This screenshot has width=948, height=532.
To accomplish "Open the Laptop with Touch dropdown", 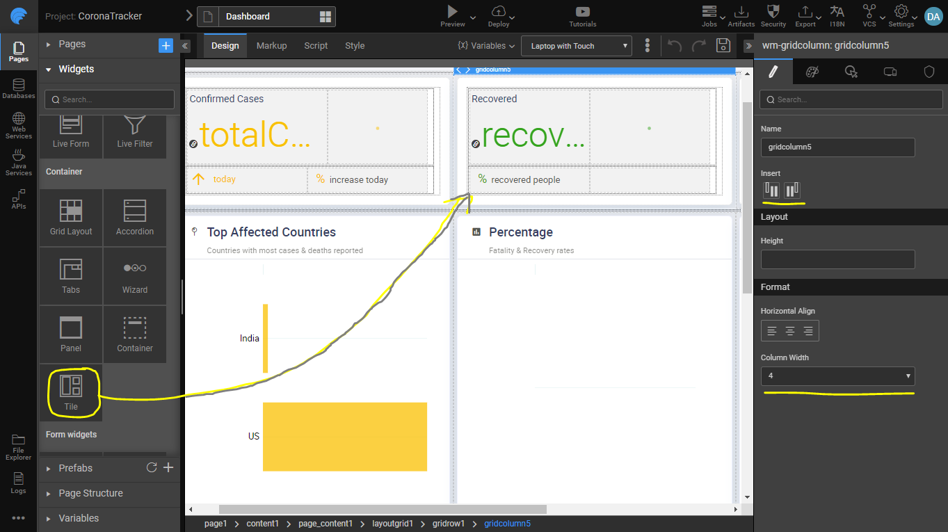I will pyautogui.click(x=576, y=46).
